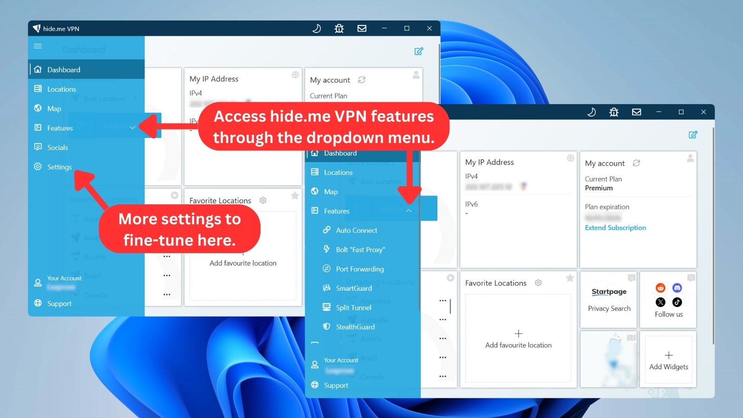Image resolution: width=743 pixels, height=418 pixels.
Task: Click the TikTok icon in Follow us widget
Action: [x=677, y=302]
